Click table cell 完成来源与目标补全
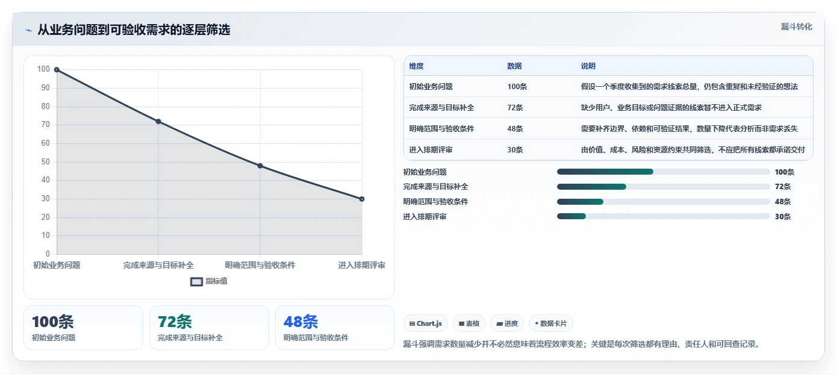 (x=442, y=108)
